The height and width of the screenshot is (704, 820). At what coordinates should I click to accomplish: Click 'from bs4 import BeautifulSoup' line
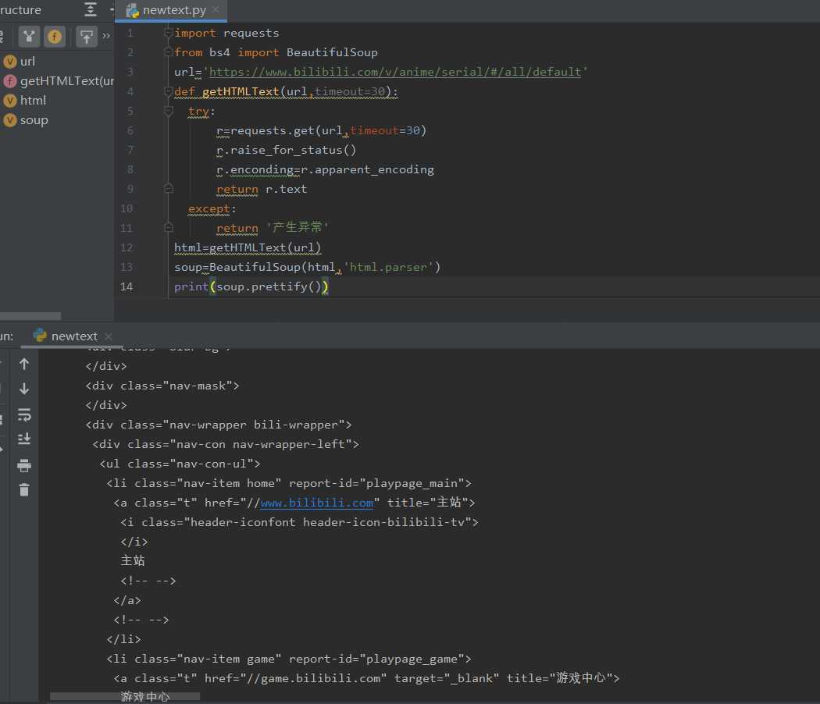click(276, 52)
